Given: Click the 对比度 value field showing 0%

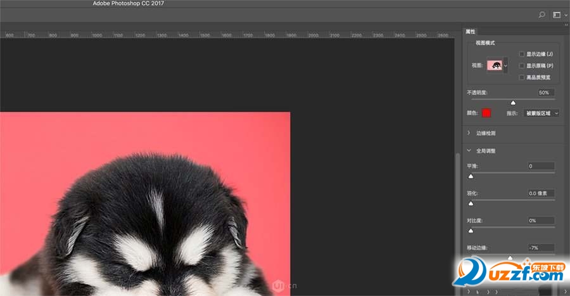Looking at the screenshot, I should 541,221.
